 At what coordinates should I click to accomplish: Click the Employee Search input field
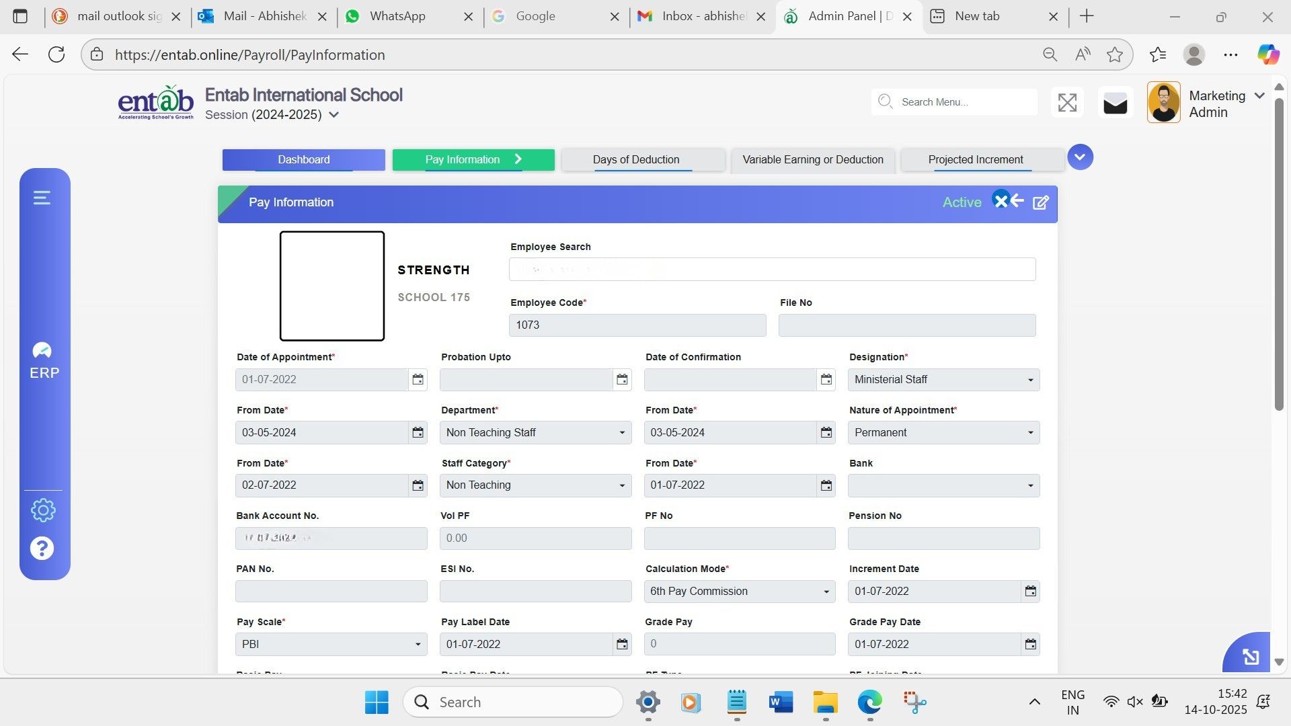point(771,270)
